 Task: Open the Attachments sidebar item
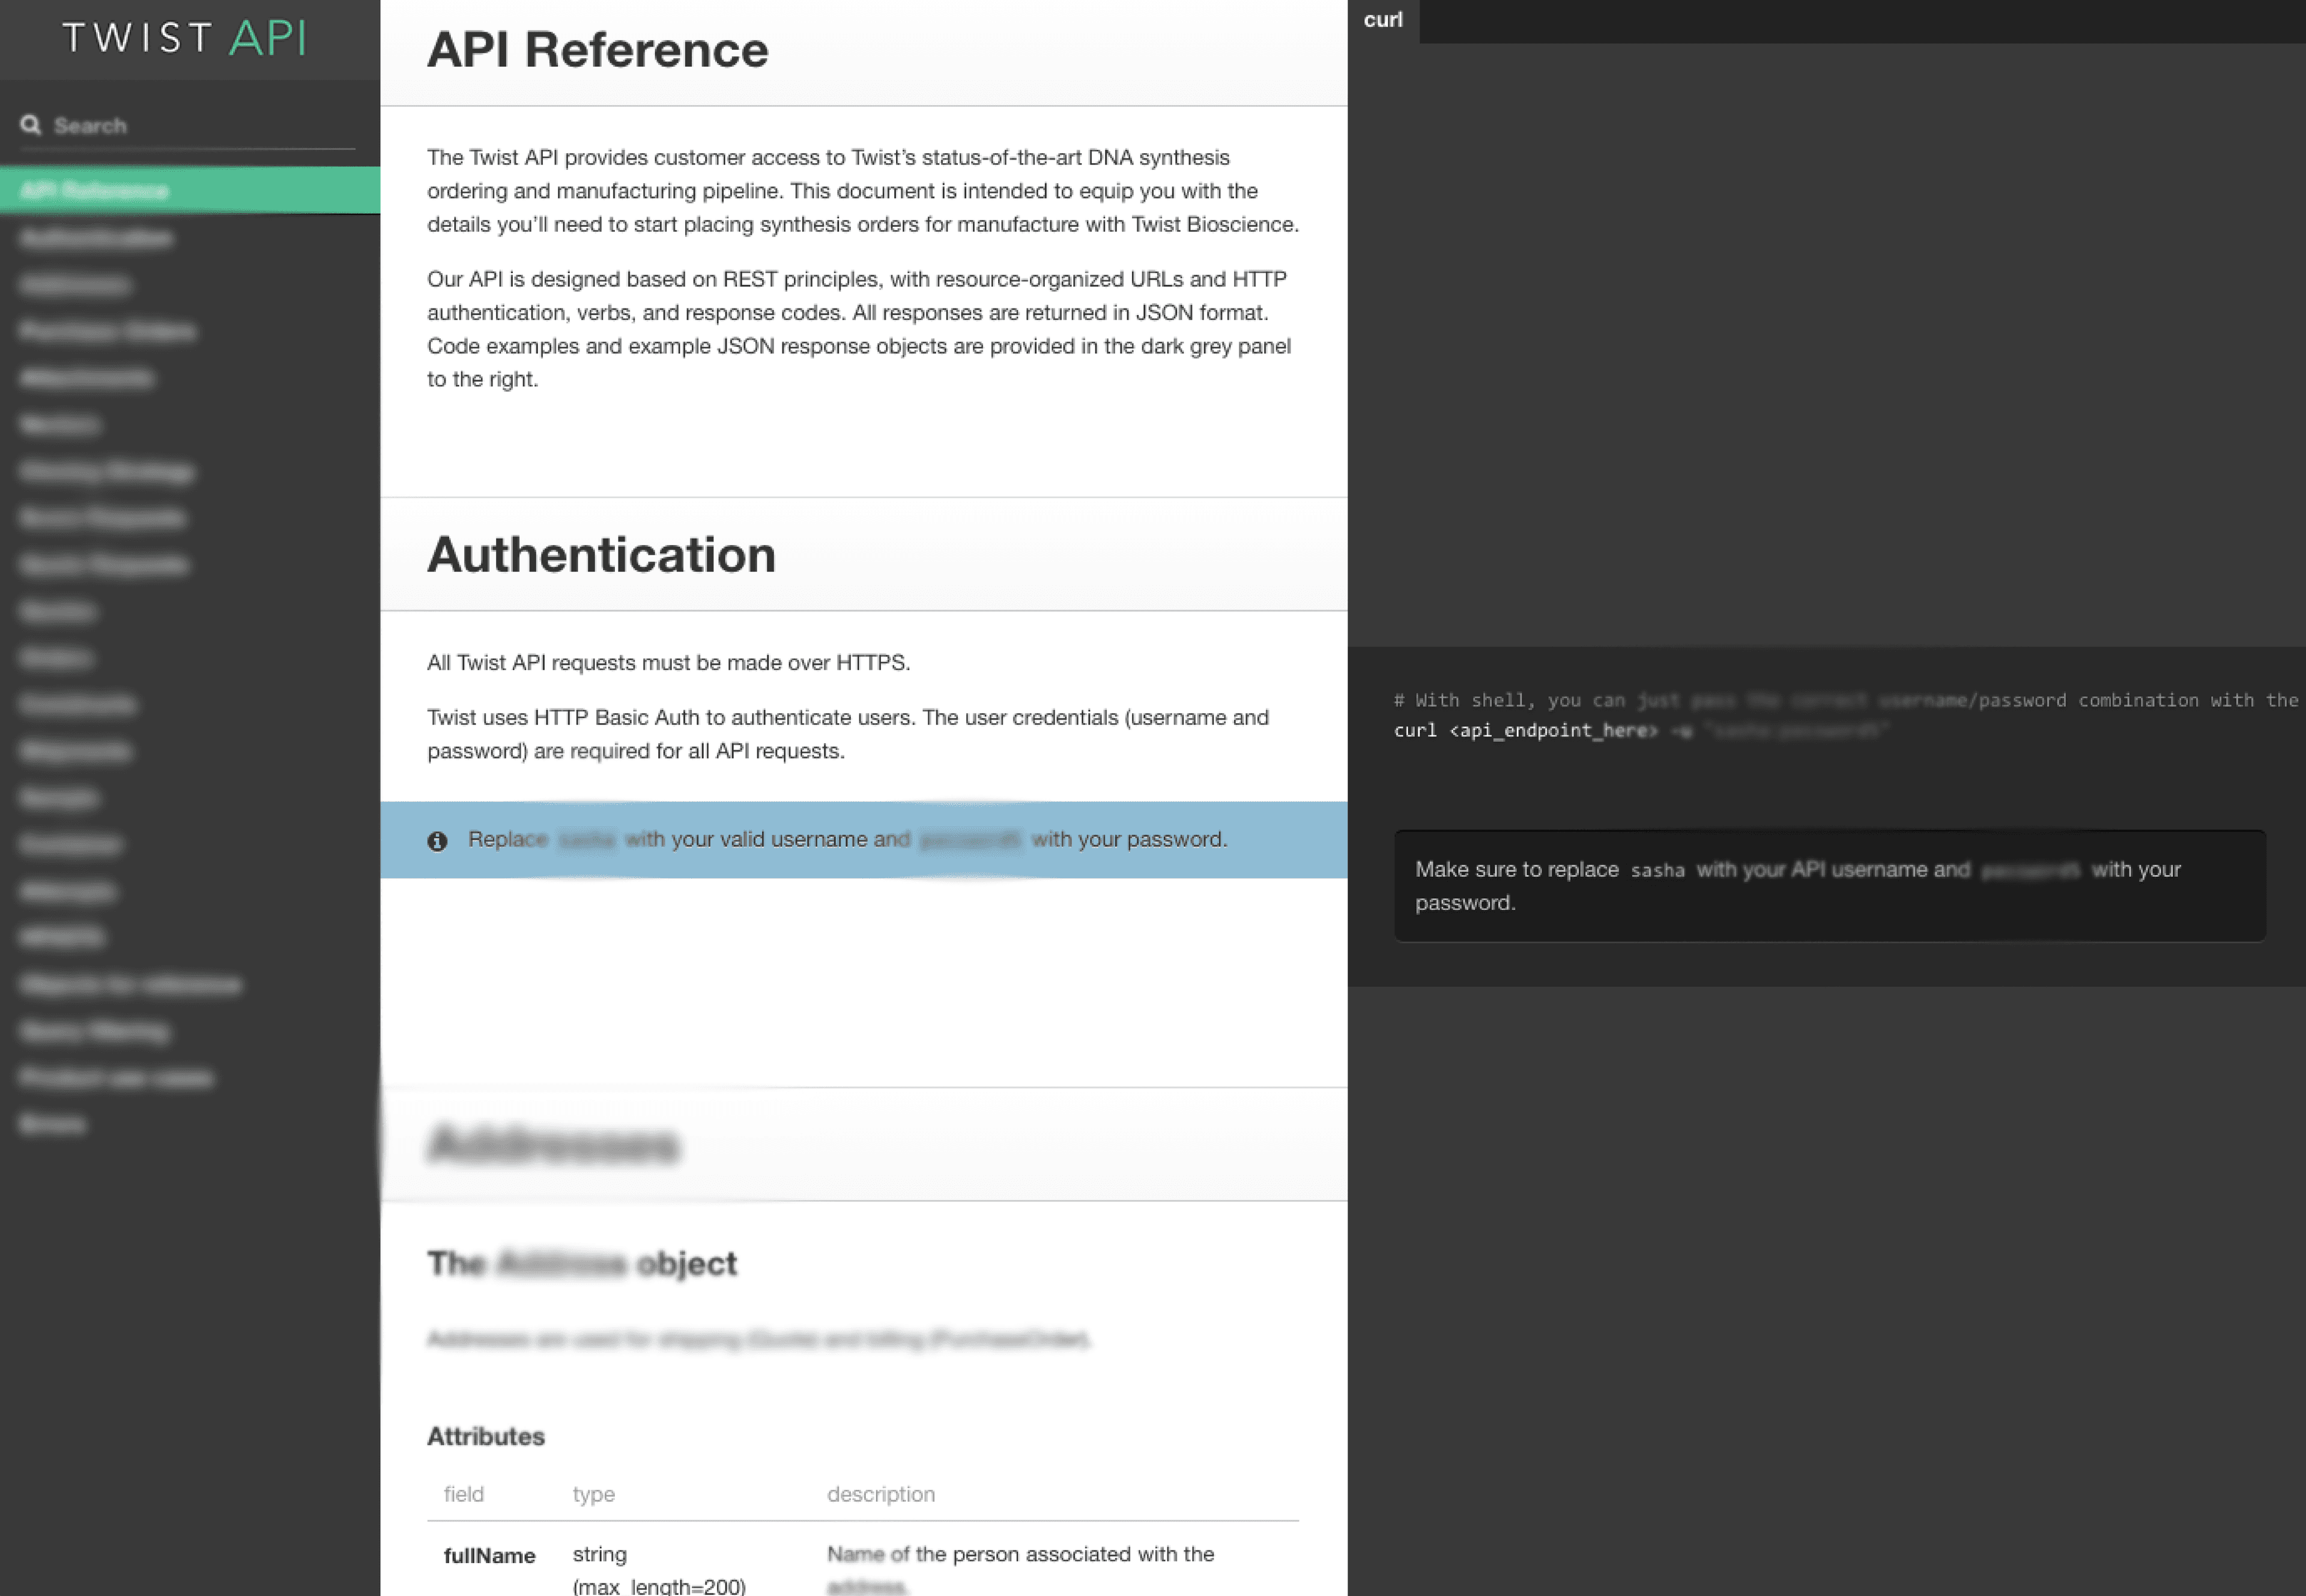[x=86, y=378]
